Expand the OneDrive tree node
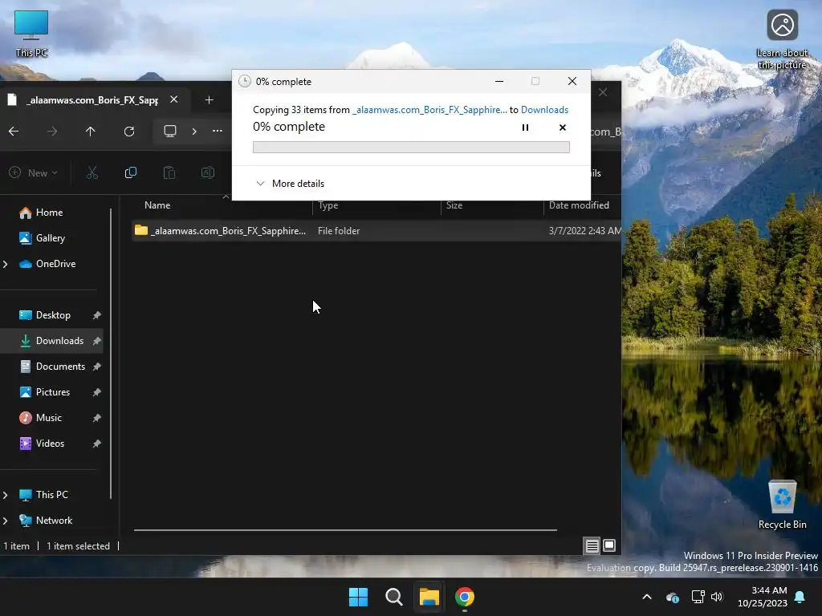The image size is (822, 616). (x=6, y=264)
